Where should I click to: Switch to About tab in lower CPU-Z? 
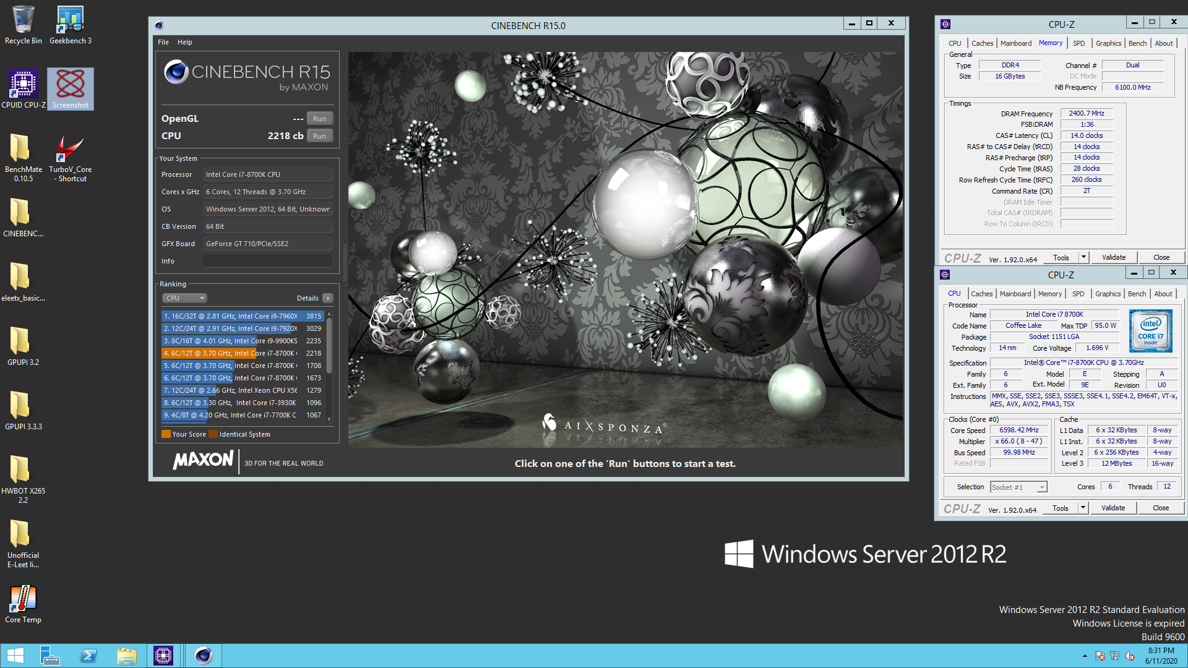click(x=1163, y=294)
